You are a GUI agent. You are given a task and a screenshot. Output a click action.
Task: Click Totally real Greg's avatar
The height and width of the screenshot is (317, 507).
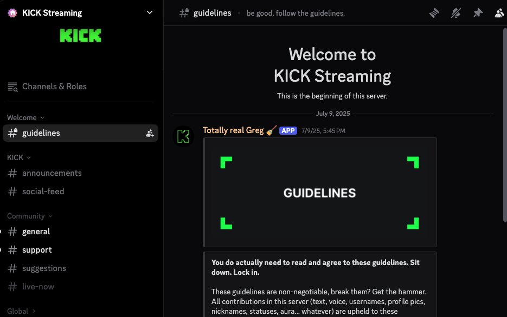[x=183, y=136]
